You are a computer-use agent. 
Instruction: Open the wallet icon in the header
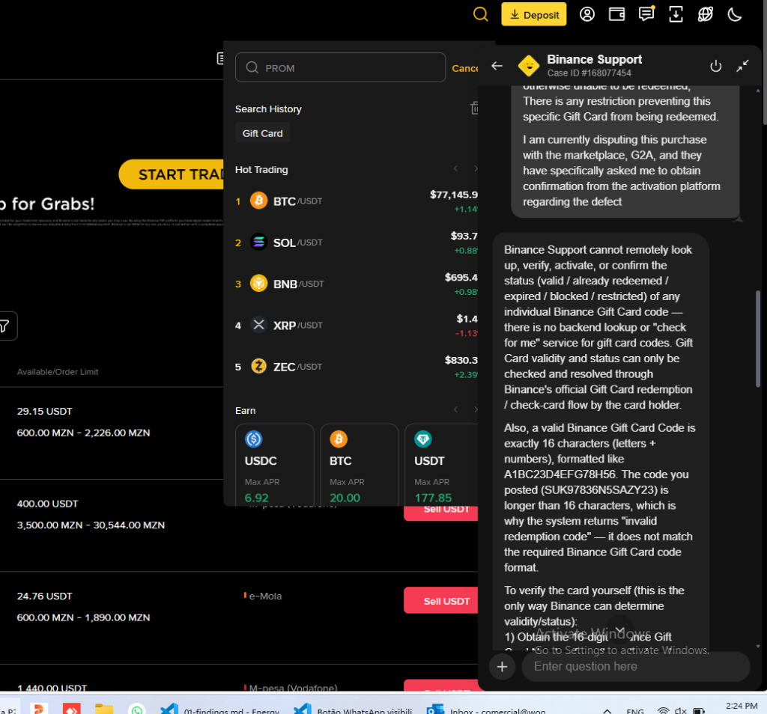click(616, 14)
